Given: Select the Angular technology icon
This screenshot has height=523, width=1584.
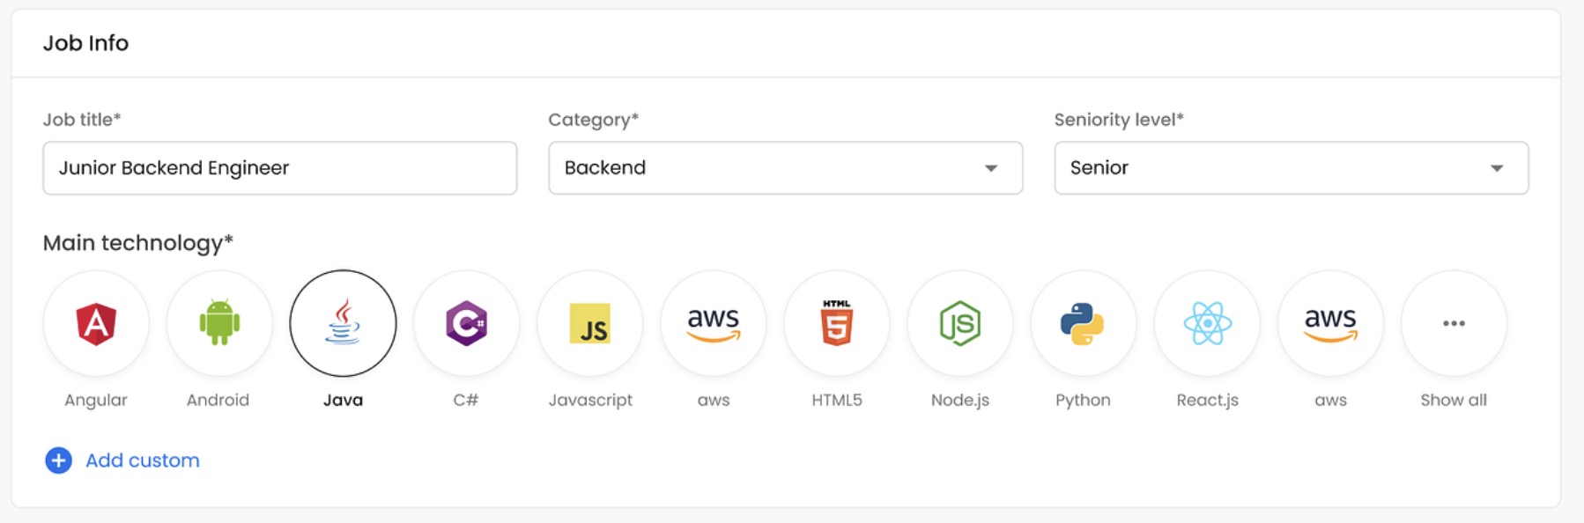Looking at the screenshot, I should 96,323.
